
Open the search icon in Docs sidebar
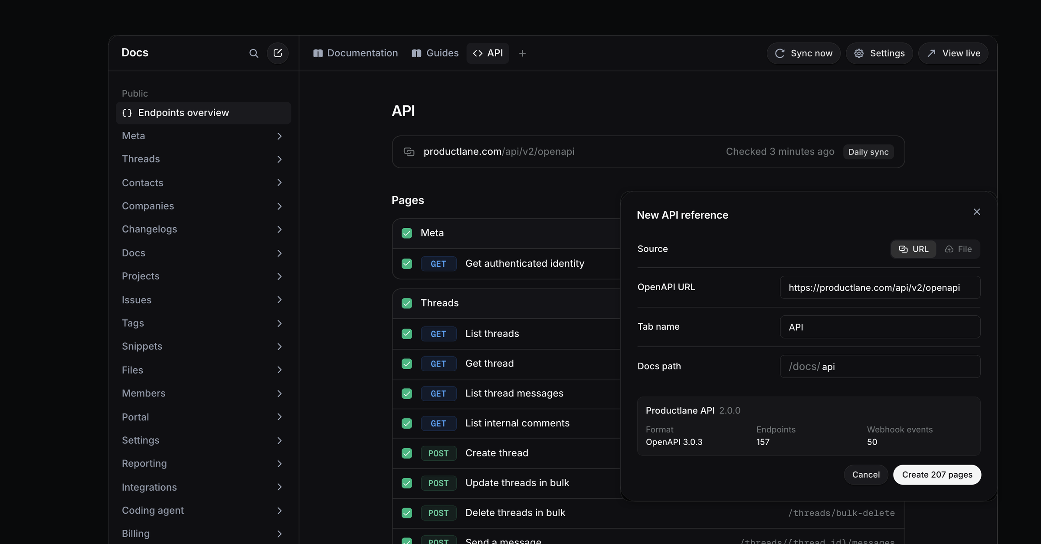[254, 53]
